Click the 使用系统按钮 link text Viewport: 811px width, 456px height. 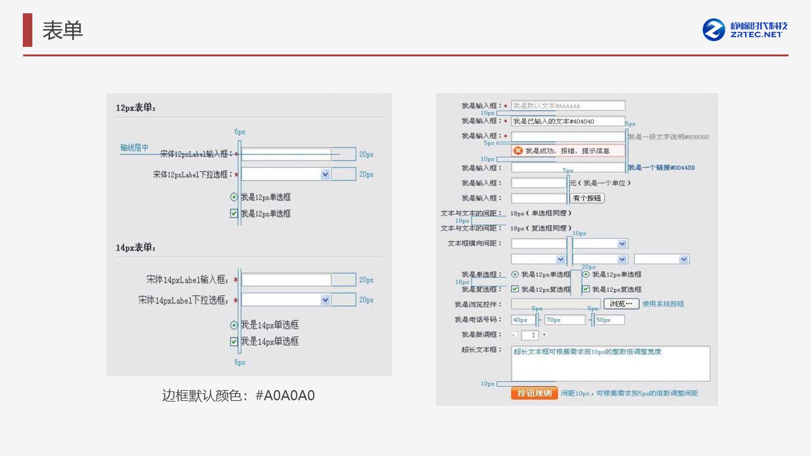[x=663, y=304]
